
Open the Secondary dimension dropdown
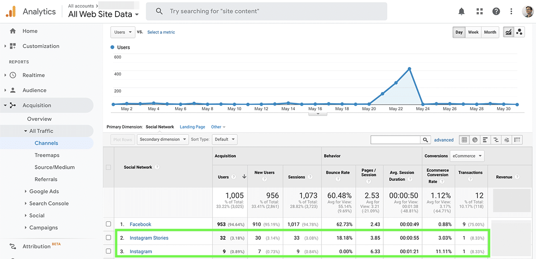[163, 139]
